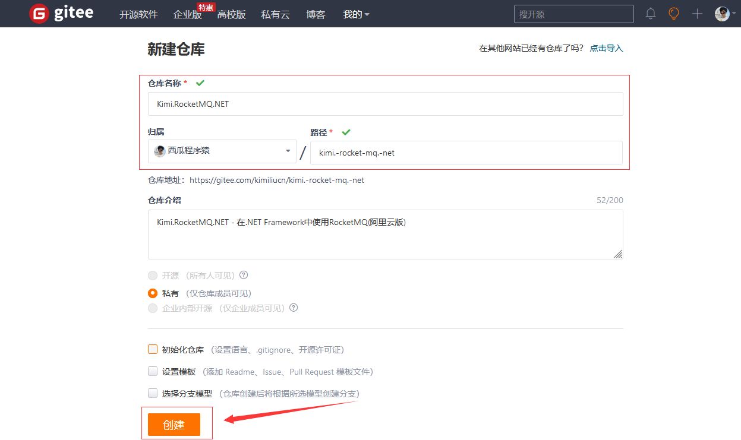Click the green checkmark beside 路径
Image resolution: width=741 pixels, height=440 pixels.
tap(346, 132)
